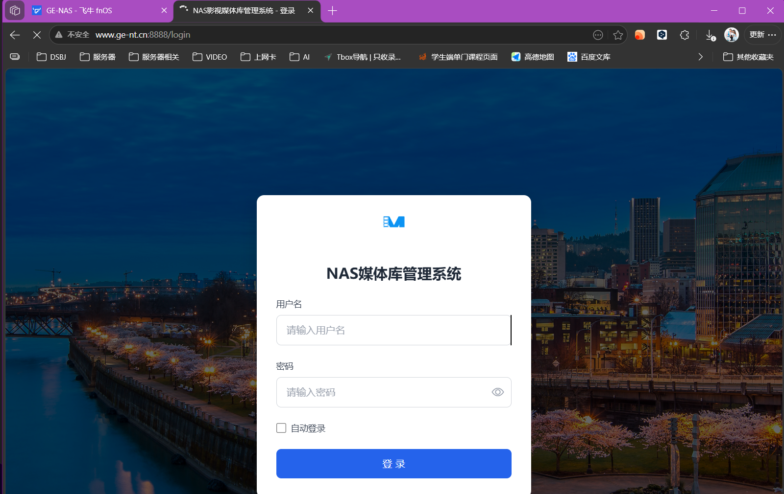Open the 服务器相关 bookmarks folder
Screen dimensions: 784x494
point(153,57)
